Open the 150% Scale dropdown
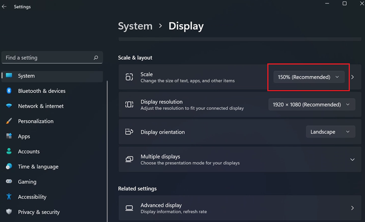The image size is (365, 222). pyautogui.click(x=308, y=77)
